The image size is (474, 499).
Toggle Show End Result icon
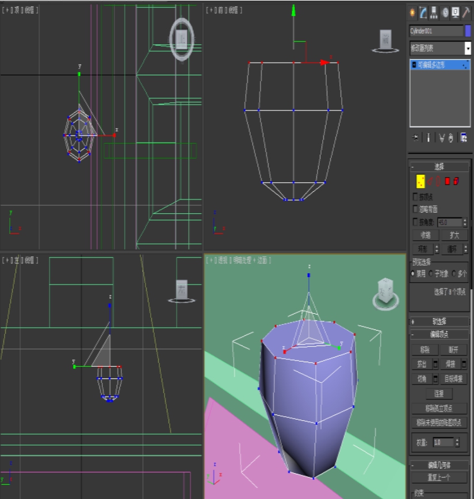pos(429,137)
